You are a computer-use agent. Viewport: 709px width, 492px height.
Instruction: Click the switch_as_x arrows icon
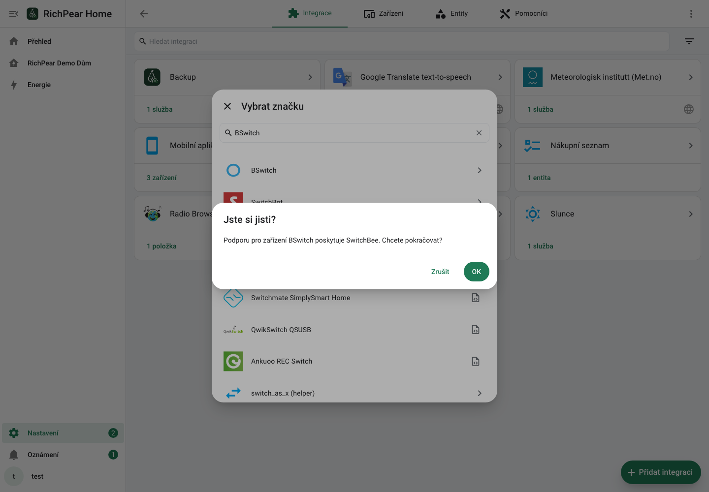click(233, 393)
